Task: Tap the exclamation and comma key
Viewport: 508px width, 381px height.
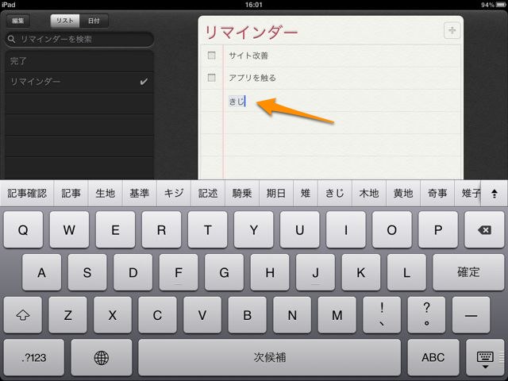Action: [x=382, y=315]
